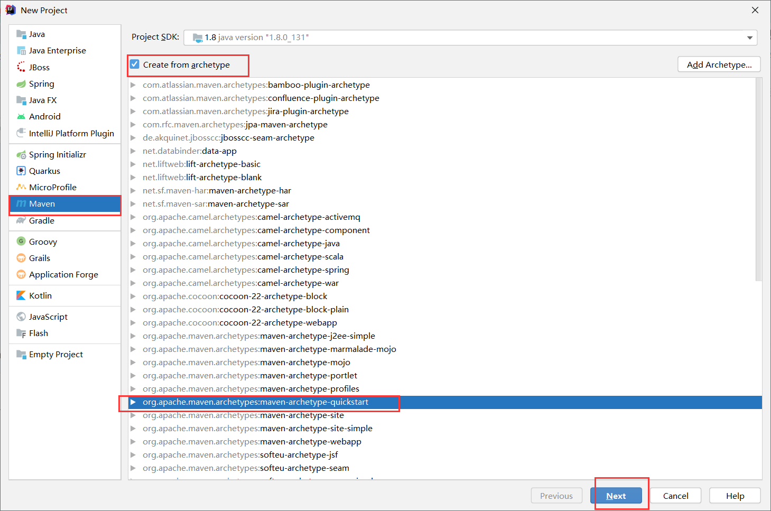This screenshot has height=511, width=771.
Task: Expand bamboo-plugin-archetype node
Action: [133, 85]
